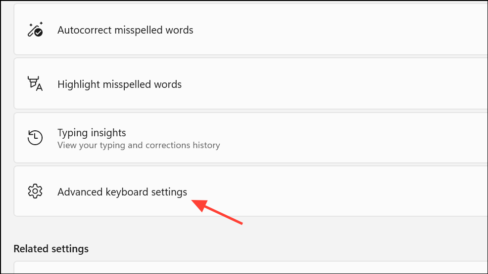Image resolution: width=488 pixels, height=274 pixels.
Task: Click empty area of Highlight misspelled words row
Action: point(346,84)
